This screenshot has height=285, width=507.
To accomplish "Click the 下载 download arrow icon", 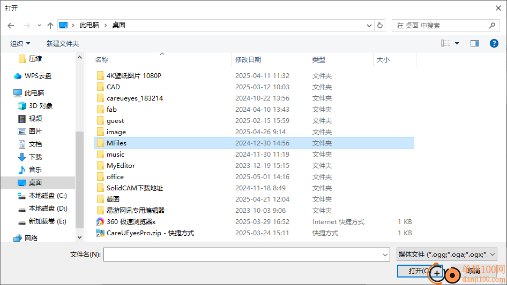I will click(22, 157).
